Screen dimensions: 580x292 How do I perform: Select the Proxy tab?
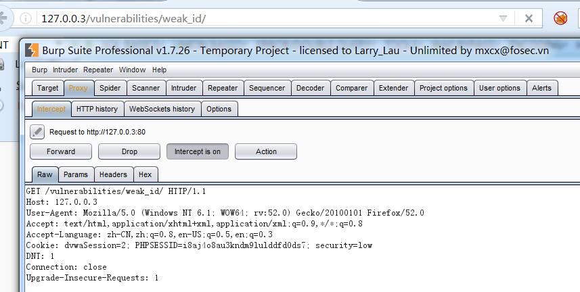[x=78, y=88]
